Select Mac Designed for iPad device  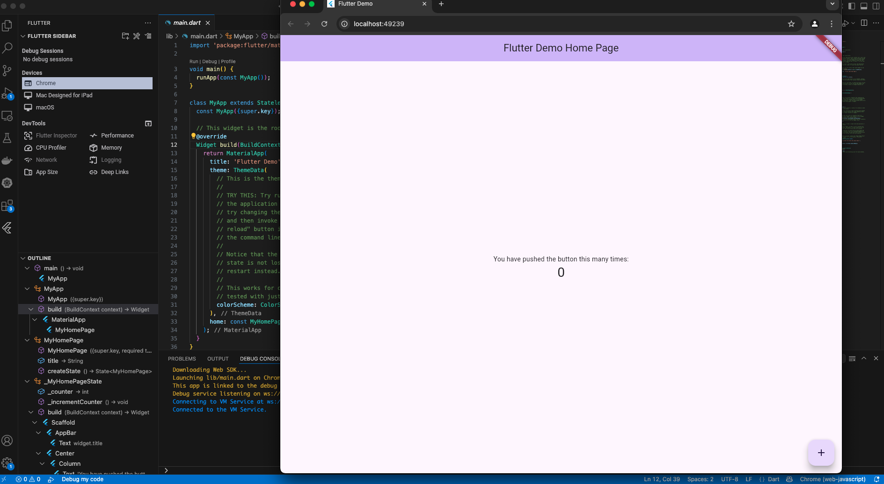[64, 95]
